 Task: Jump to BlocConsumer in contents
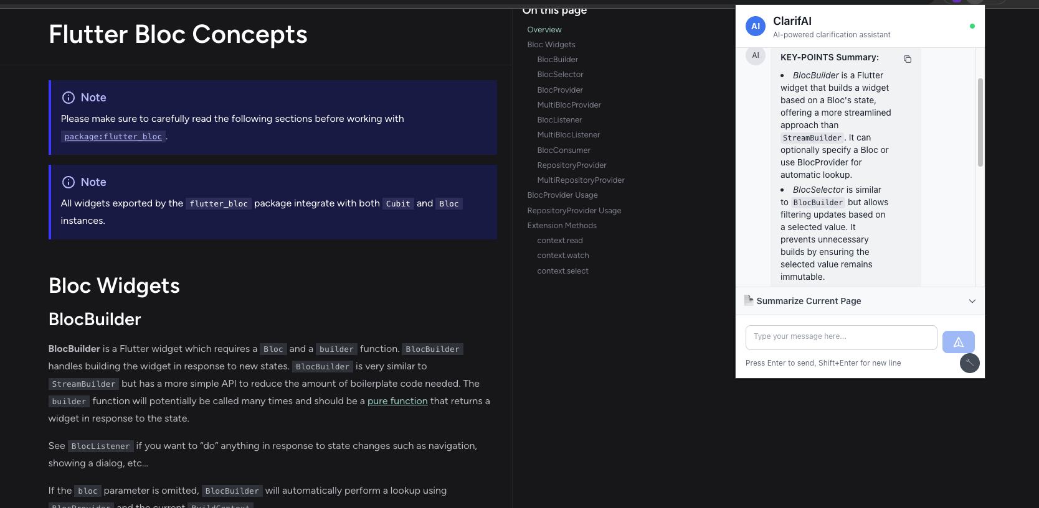(564, 150)
